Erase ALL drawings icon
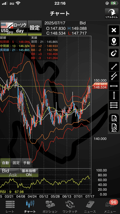 click(114, 128)
